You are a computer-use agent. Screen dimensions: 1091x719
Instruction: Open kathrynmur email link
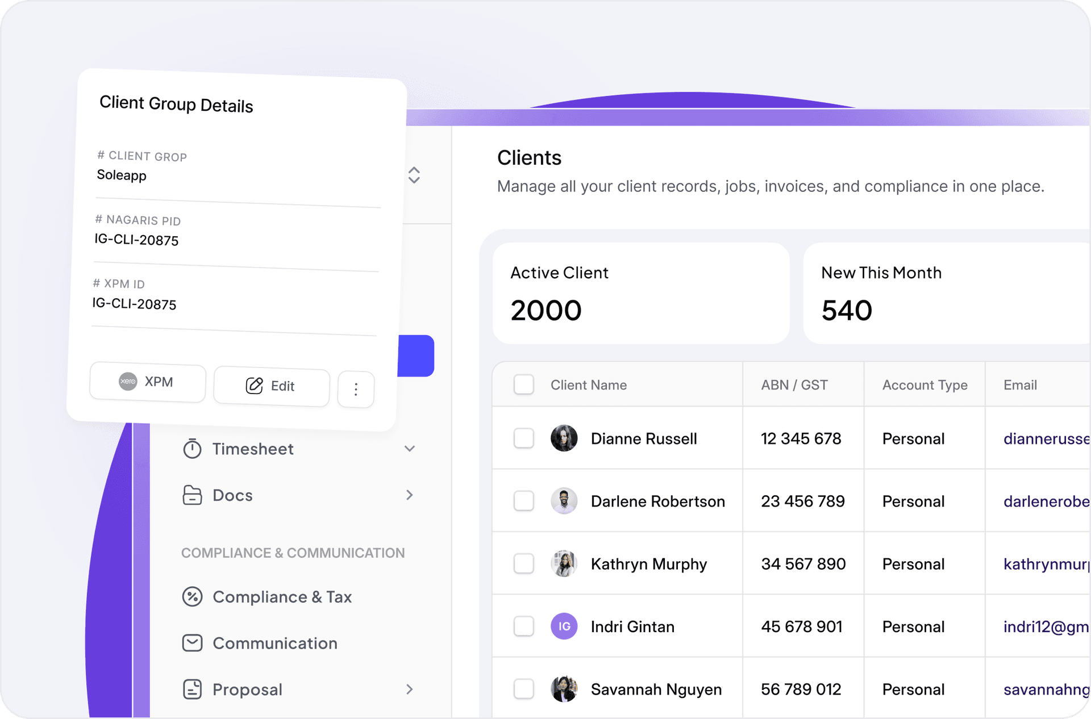[1047, 564]
